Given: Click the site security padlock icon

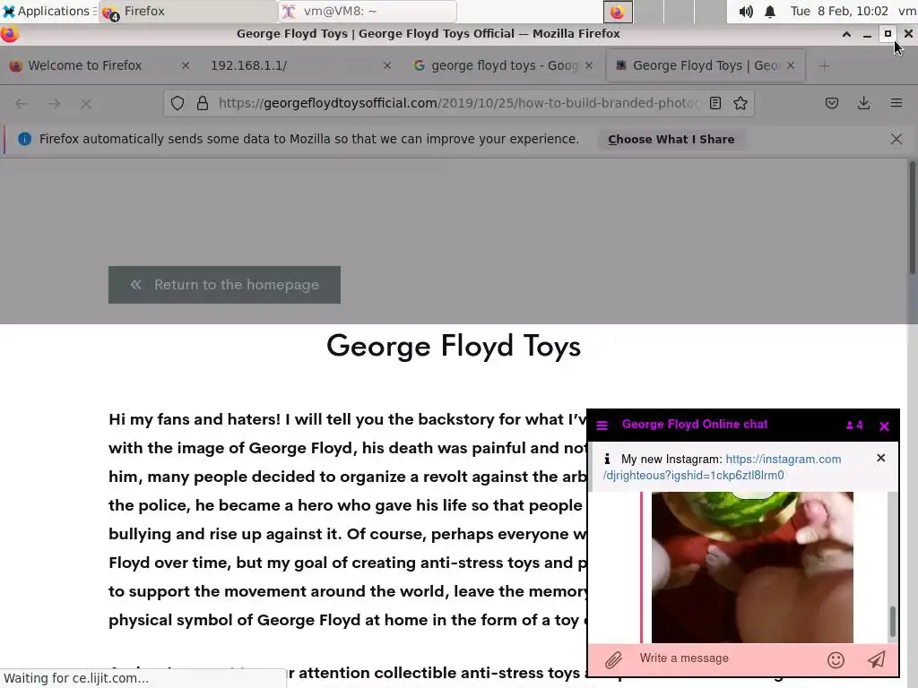Looking at the screenshot, I should [203, 103].
